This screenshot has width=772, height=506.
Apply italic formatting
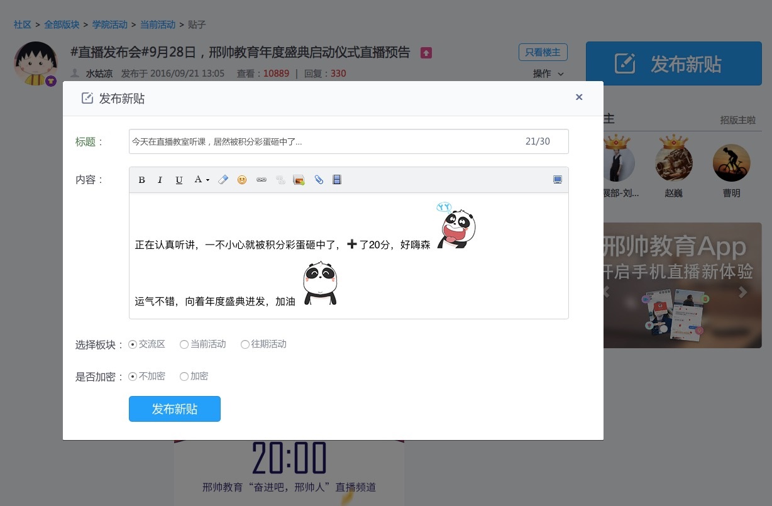[x=160, y=180]
